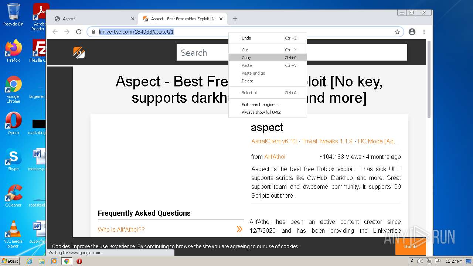The image size is (473, 266).
Task: Click the browser back arrow
Action: (x=55, y=32)
